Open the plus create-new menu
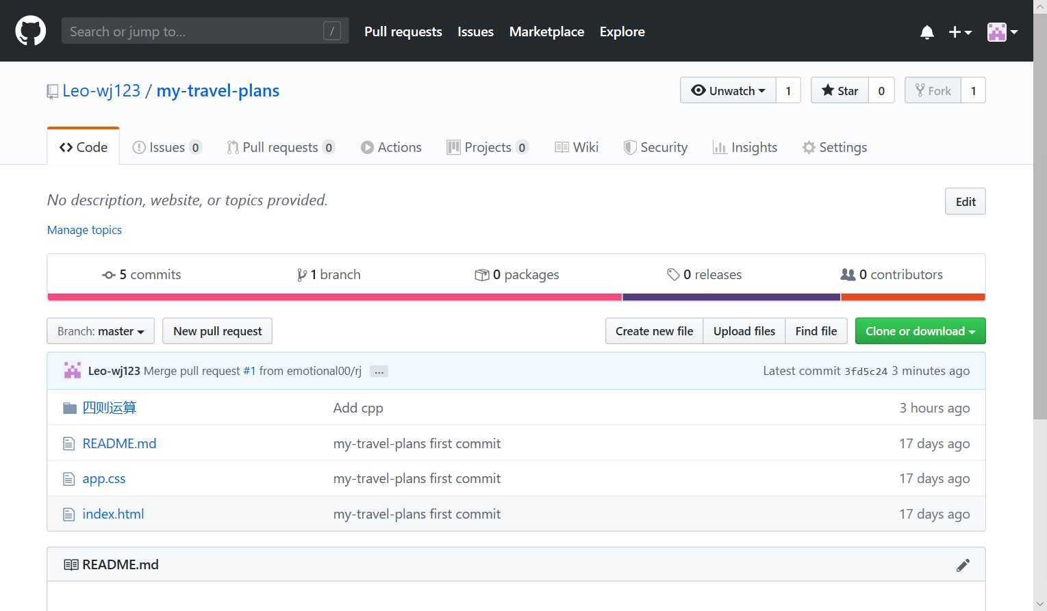Screen dimensions: 1047x611 coord(960,31)
